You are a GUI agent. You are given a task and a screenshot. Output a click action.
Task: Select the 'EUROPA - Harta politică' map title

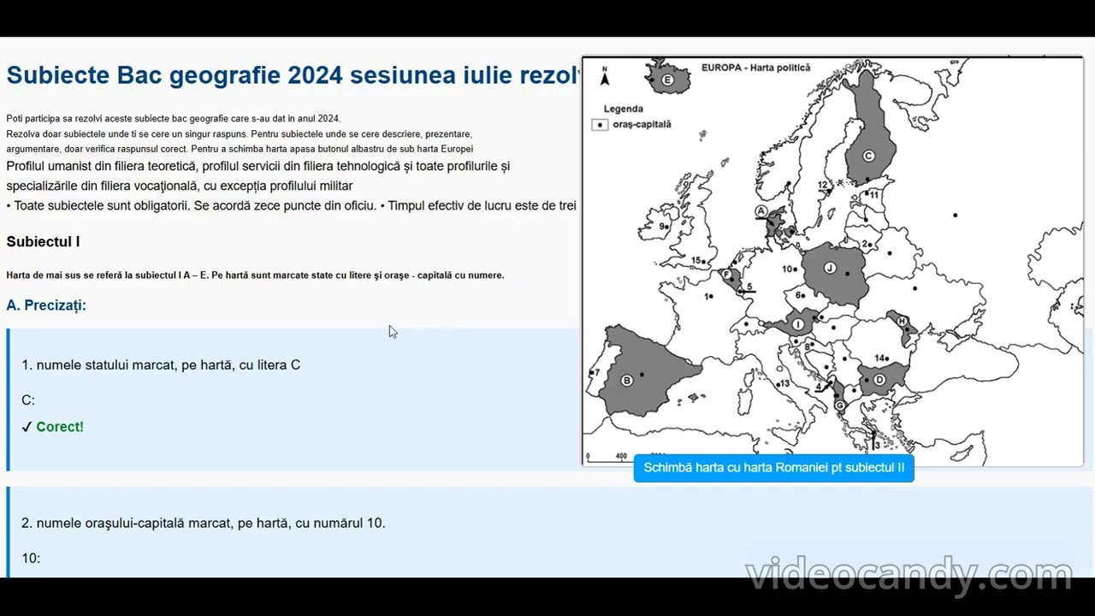[755, 68]
